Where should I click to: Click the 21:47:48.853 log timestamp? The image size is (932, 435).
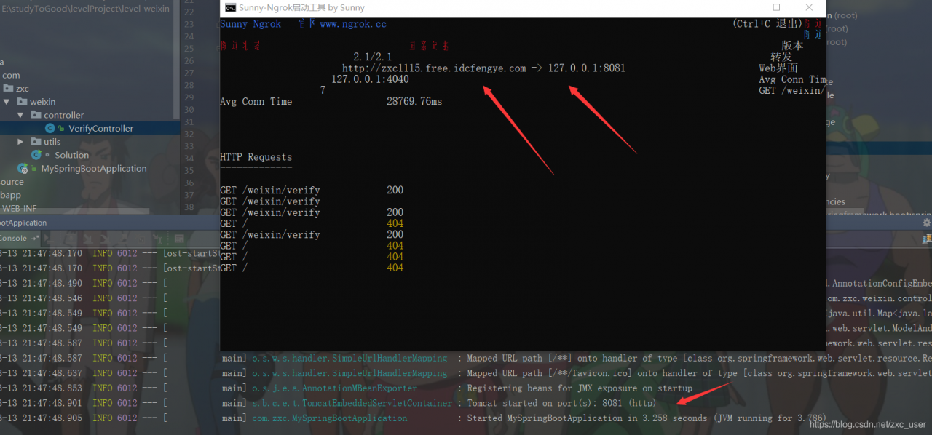tap(52, 388)
